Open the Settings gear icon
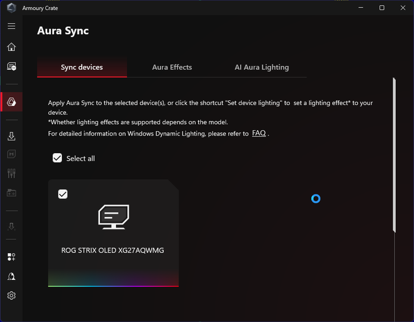The height and width of the screenshot is (322, 414). 11,295
